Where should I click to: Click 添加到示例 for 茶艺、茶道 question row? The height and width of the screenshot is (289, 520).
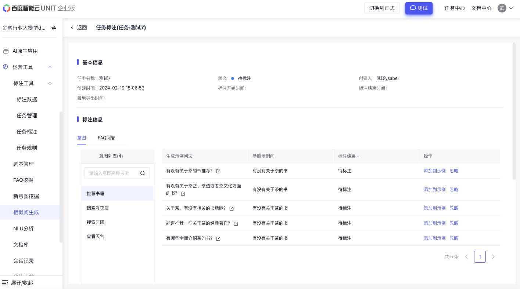click(x=435, y=190)
